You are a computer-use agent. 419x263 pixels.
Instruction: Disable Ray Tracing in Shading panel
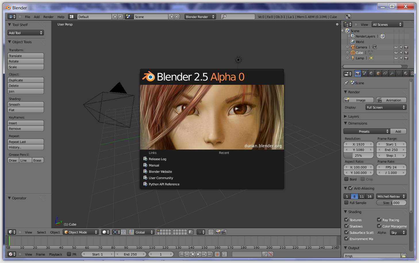point(379,220)
